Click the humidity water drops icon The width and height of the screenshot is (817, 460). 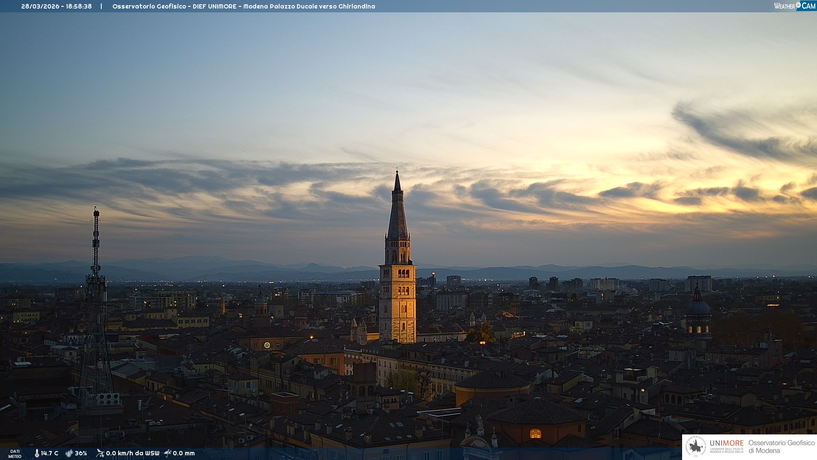click(x=69, y=453)
